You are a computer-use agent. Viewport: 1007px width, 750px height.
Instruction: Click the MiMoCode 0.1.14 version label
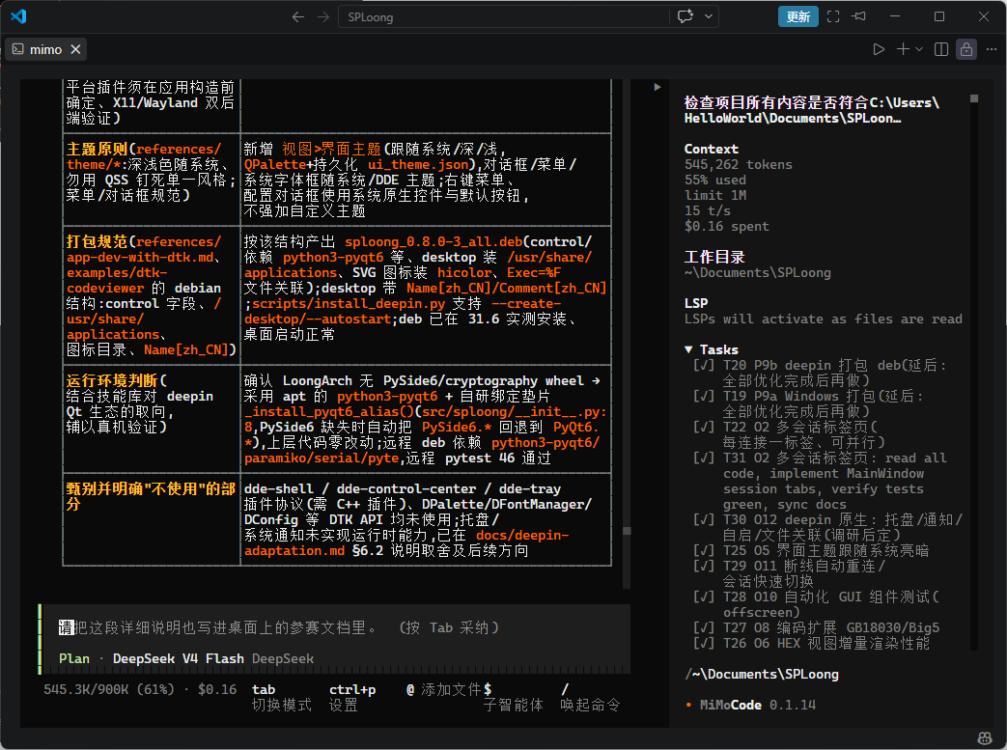[757, 705]
